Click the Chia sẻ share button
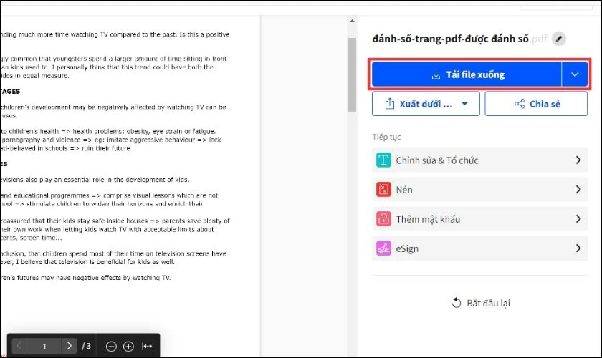602x358 pixels. 536,104
